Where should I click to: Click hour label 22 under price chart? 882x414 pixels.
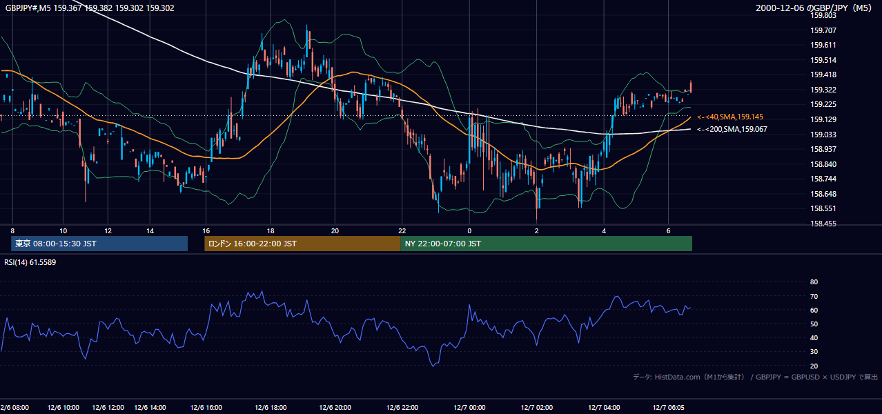coord(401,230)
